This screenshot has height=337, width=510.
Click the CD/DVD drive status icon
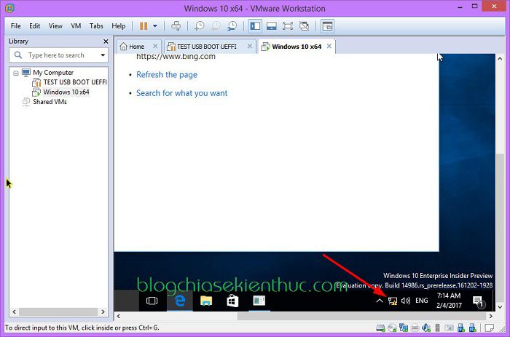[392, 328]
